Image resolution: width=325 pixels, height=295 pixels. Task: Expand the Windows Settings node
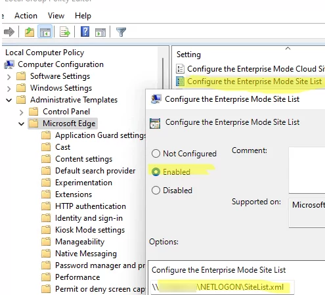(9, 89)
